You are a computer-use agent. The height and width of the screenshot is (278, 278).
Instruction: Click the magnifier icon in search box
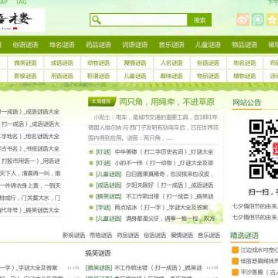[x=97, y=20]
